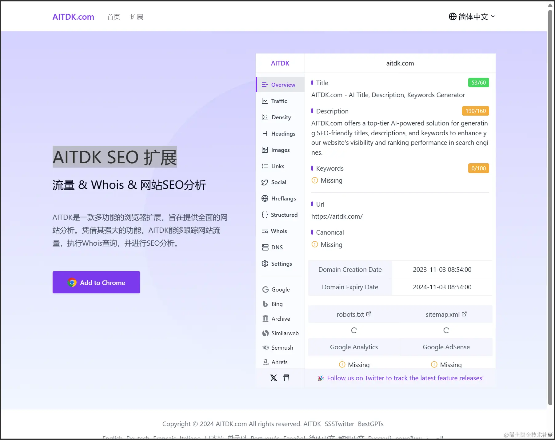Click the Google Analytics header cell
The height and width of the screenshot is (440, 555).
point(354,347)
